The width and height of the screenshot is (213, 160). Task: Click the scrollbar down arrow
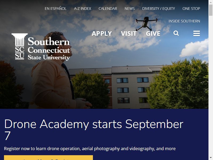[x=211, y=158]
